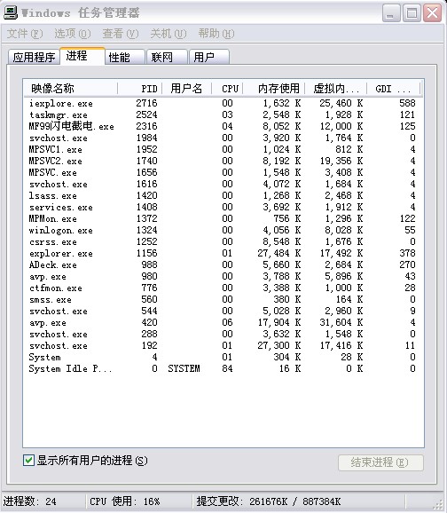Screen dimensions: 447x513
Task: Sort by the CPU column header
Action: pos(228,89)
